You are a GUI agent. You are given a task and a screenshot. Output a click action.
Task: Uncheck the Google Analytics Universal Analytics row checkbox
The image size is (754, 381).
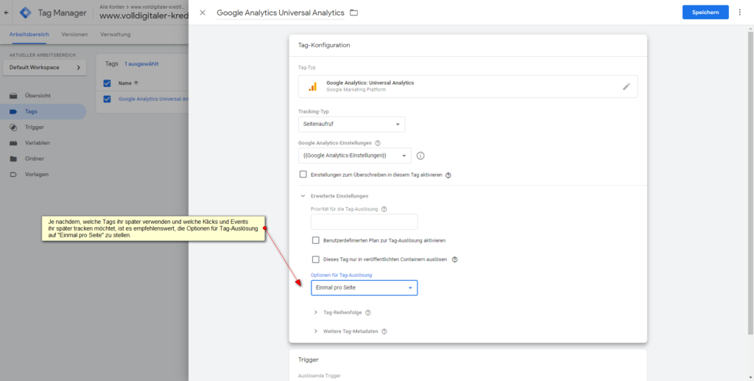[108, 99]
